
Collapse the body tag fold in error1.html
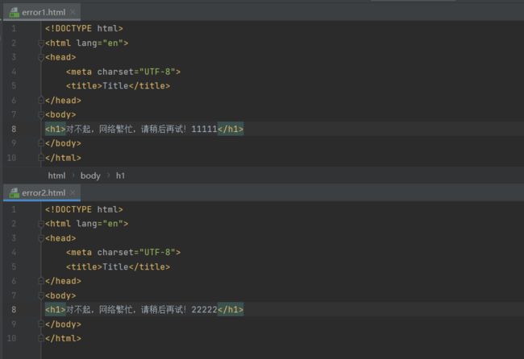[41, 115]
